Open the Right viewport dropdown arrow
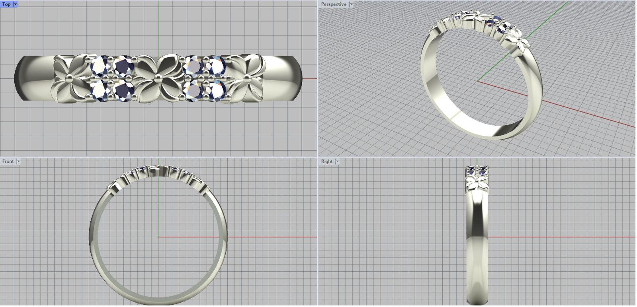 pos(337,161)
